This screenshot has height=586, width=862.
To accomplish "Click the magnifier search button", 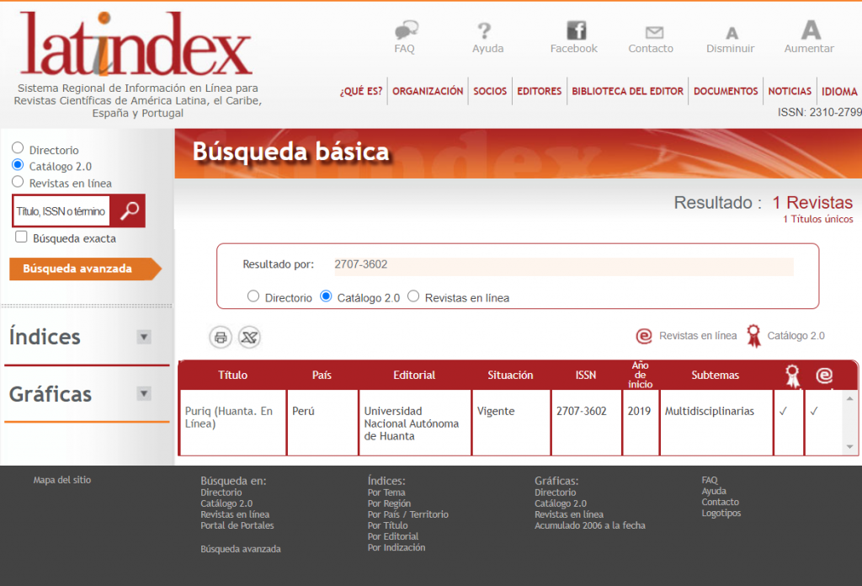I will click(128, 210).
